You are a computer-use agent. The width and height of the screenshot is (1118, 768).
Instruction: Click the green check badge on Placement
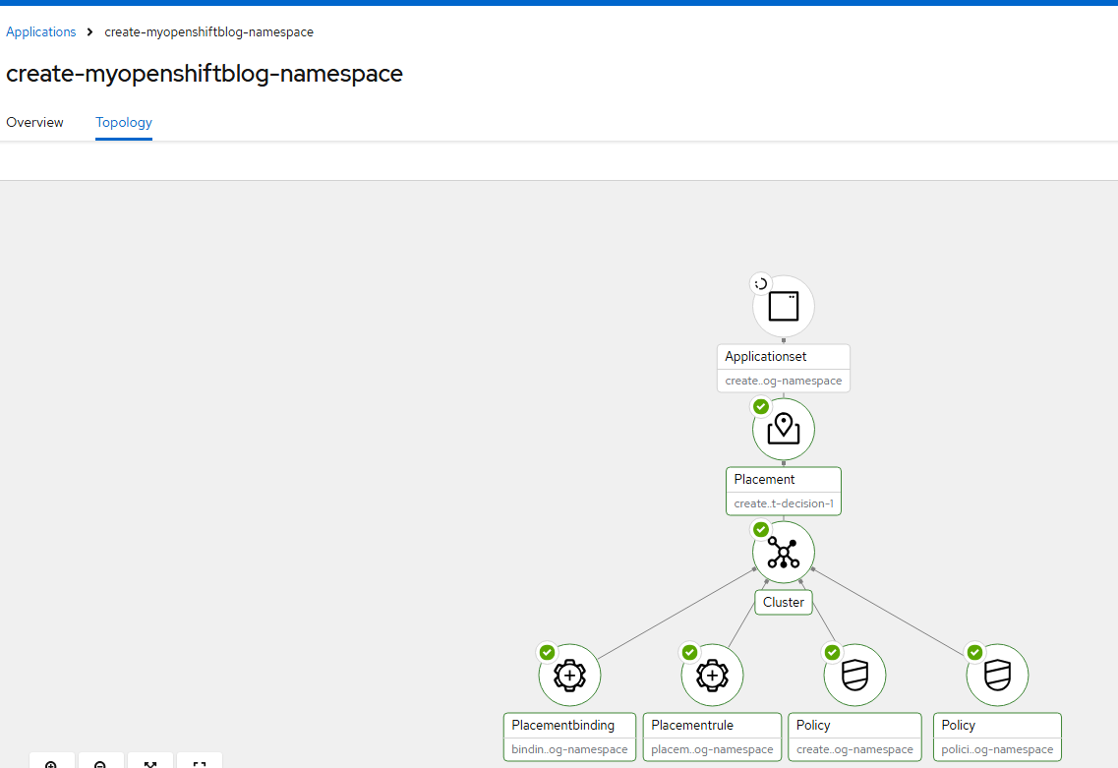point(761,406)
